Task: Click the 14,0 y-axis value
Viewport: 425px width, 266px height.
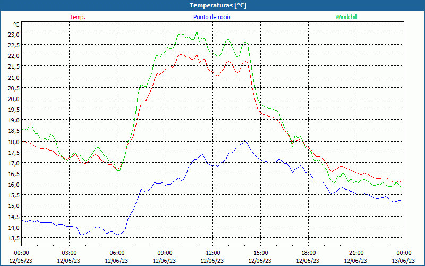Action: click(14, 227)
